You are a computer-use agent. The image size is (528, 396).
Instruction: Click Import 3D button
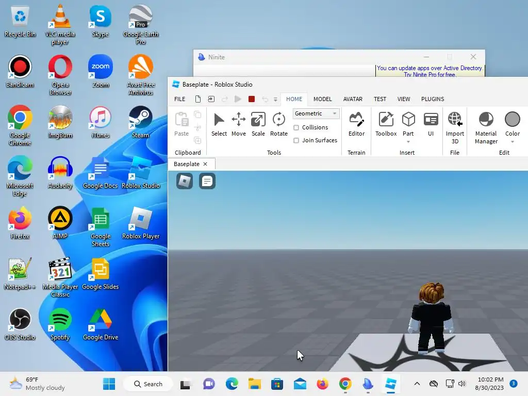point(455,128)
